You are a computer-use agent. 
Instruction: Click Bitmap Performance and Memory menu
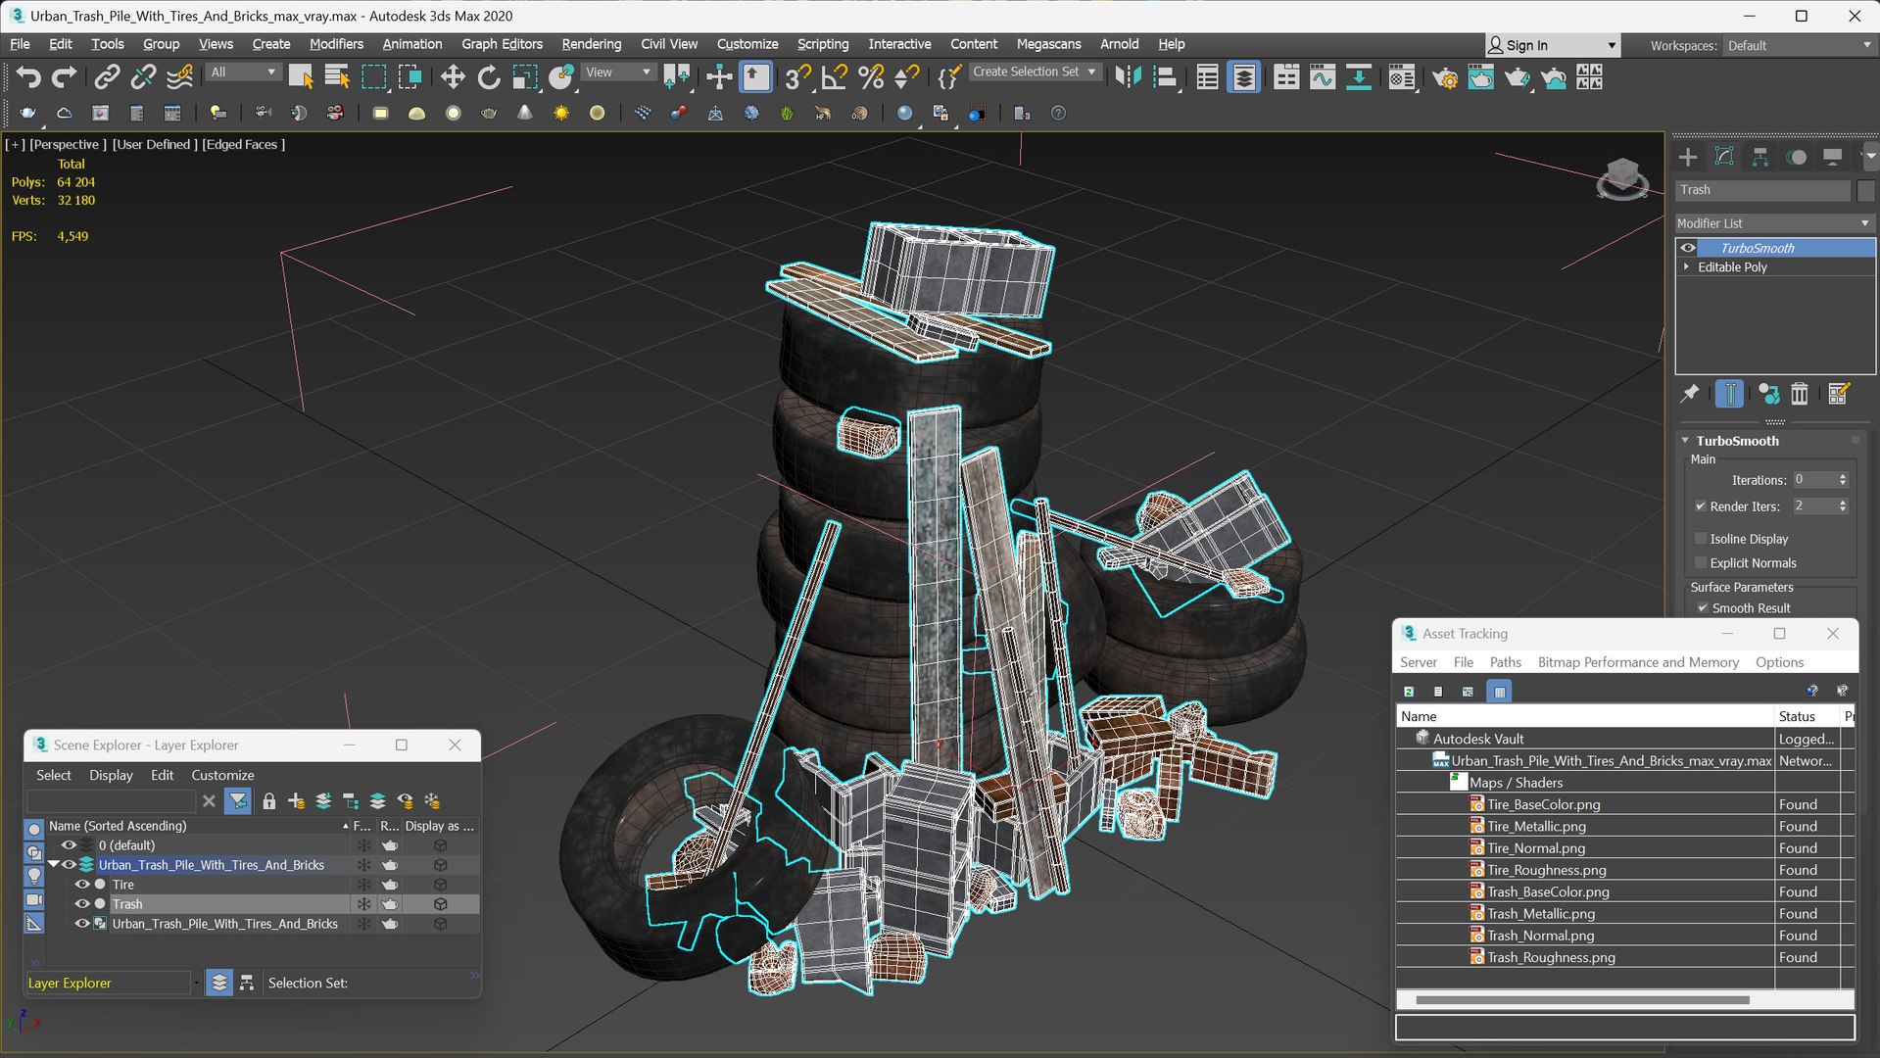(1638, 662)
